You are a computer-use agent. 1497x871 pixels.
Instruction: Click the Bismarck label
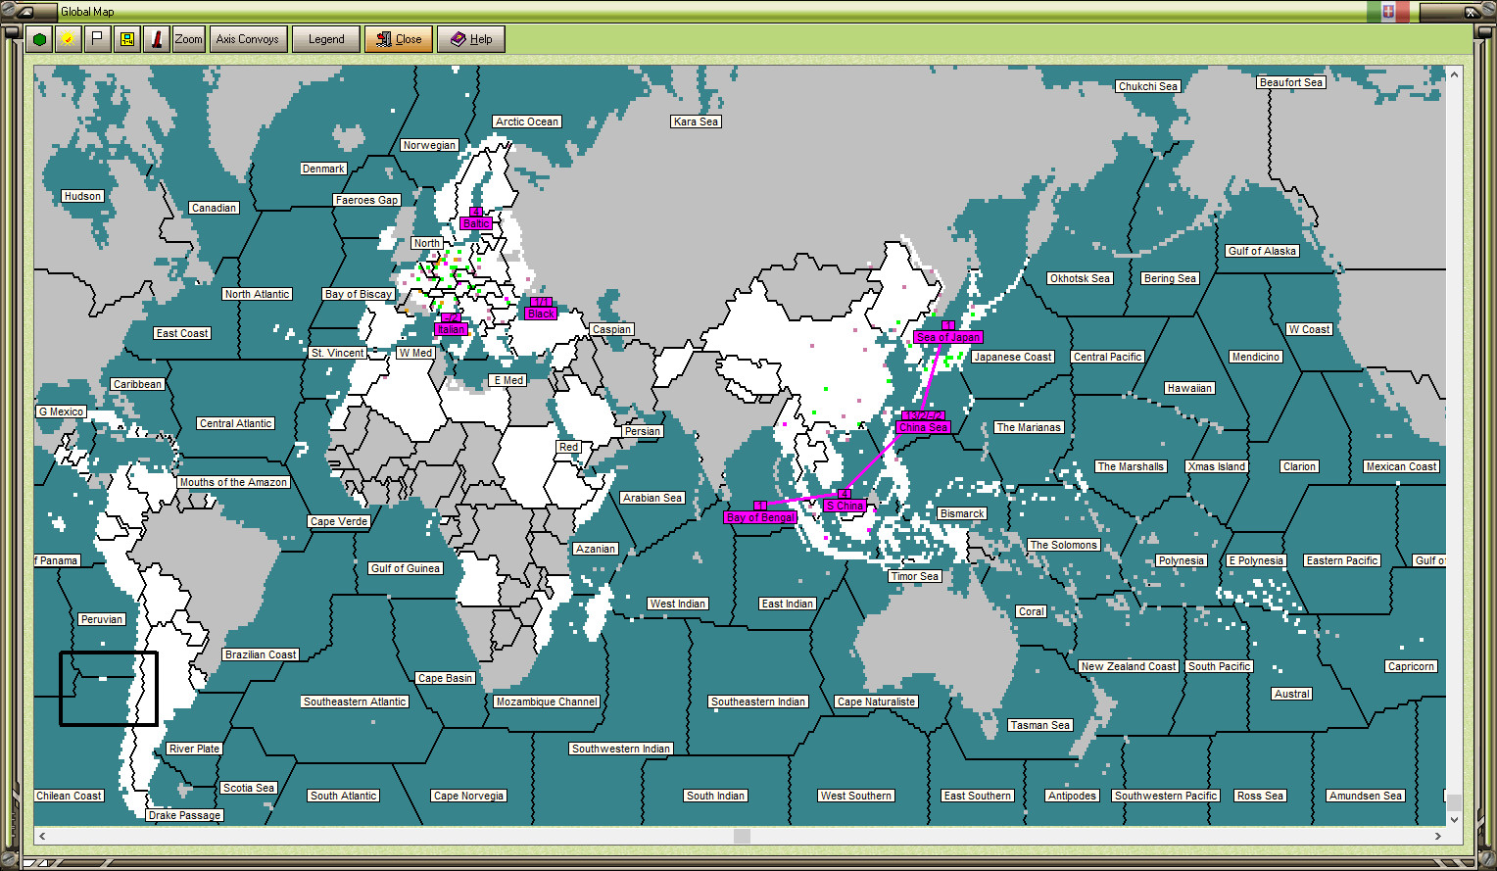[962, 513]
